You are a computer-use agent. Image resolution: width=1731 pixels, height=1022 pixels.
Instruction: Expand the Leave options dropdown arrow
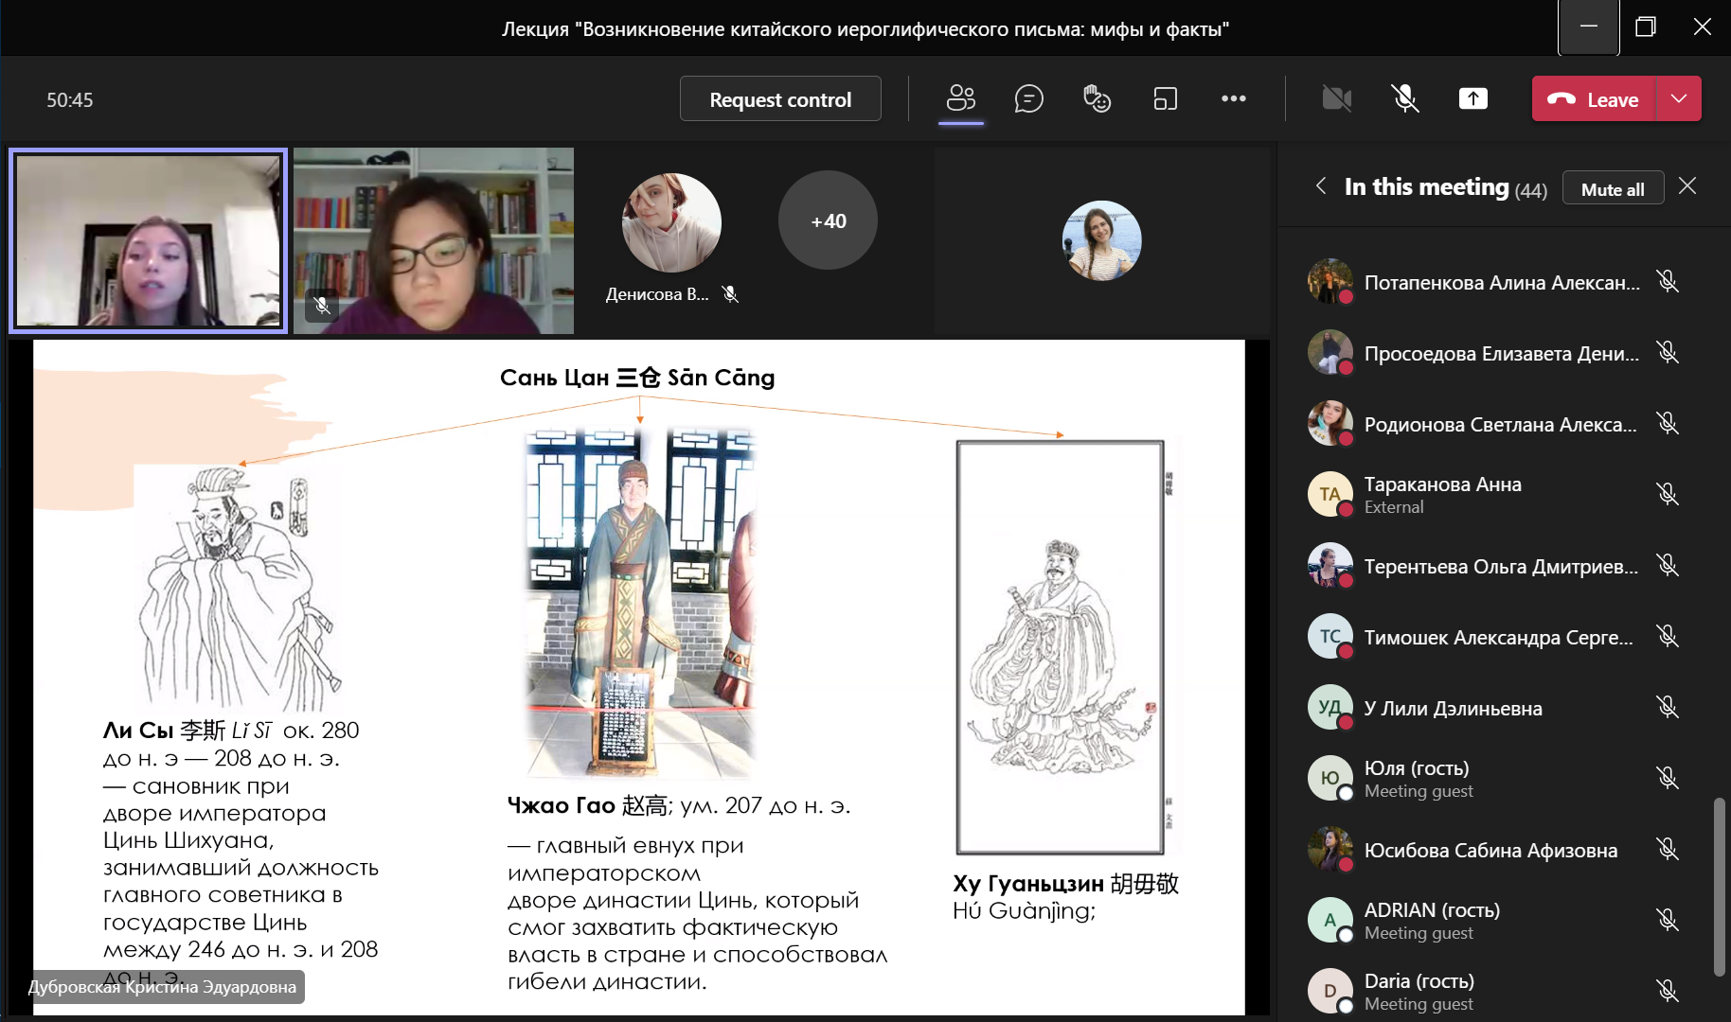click(x=1679, y=98)
